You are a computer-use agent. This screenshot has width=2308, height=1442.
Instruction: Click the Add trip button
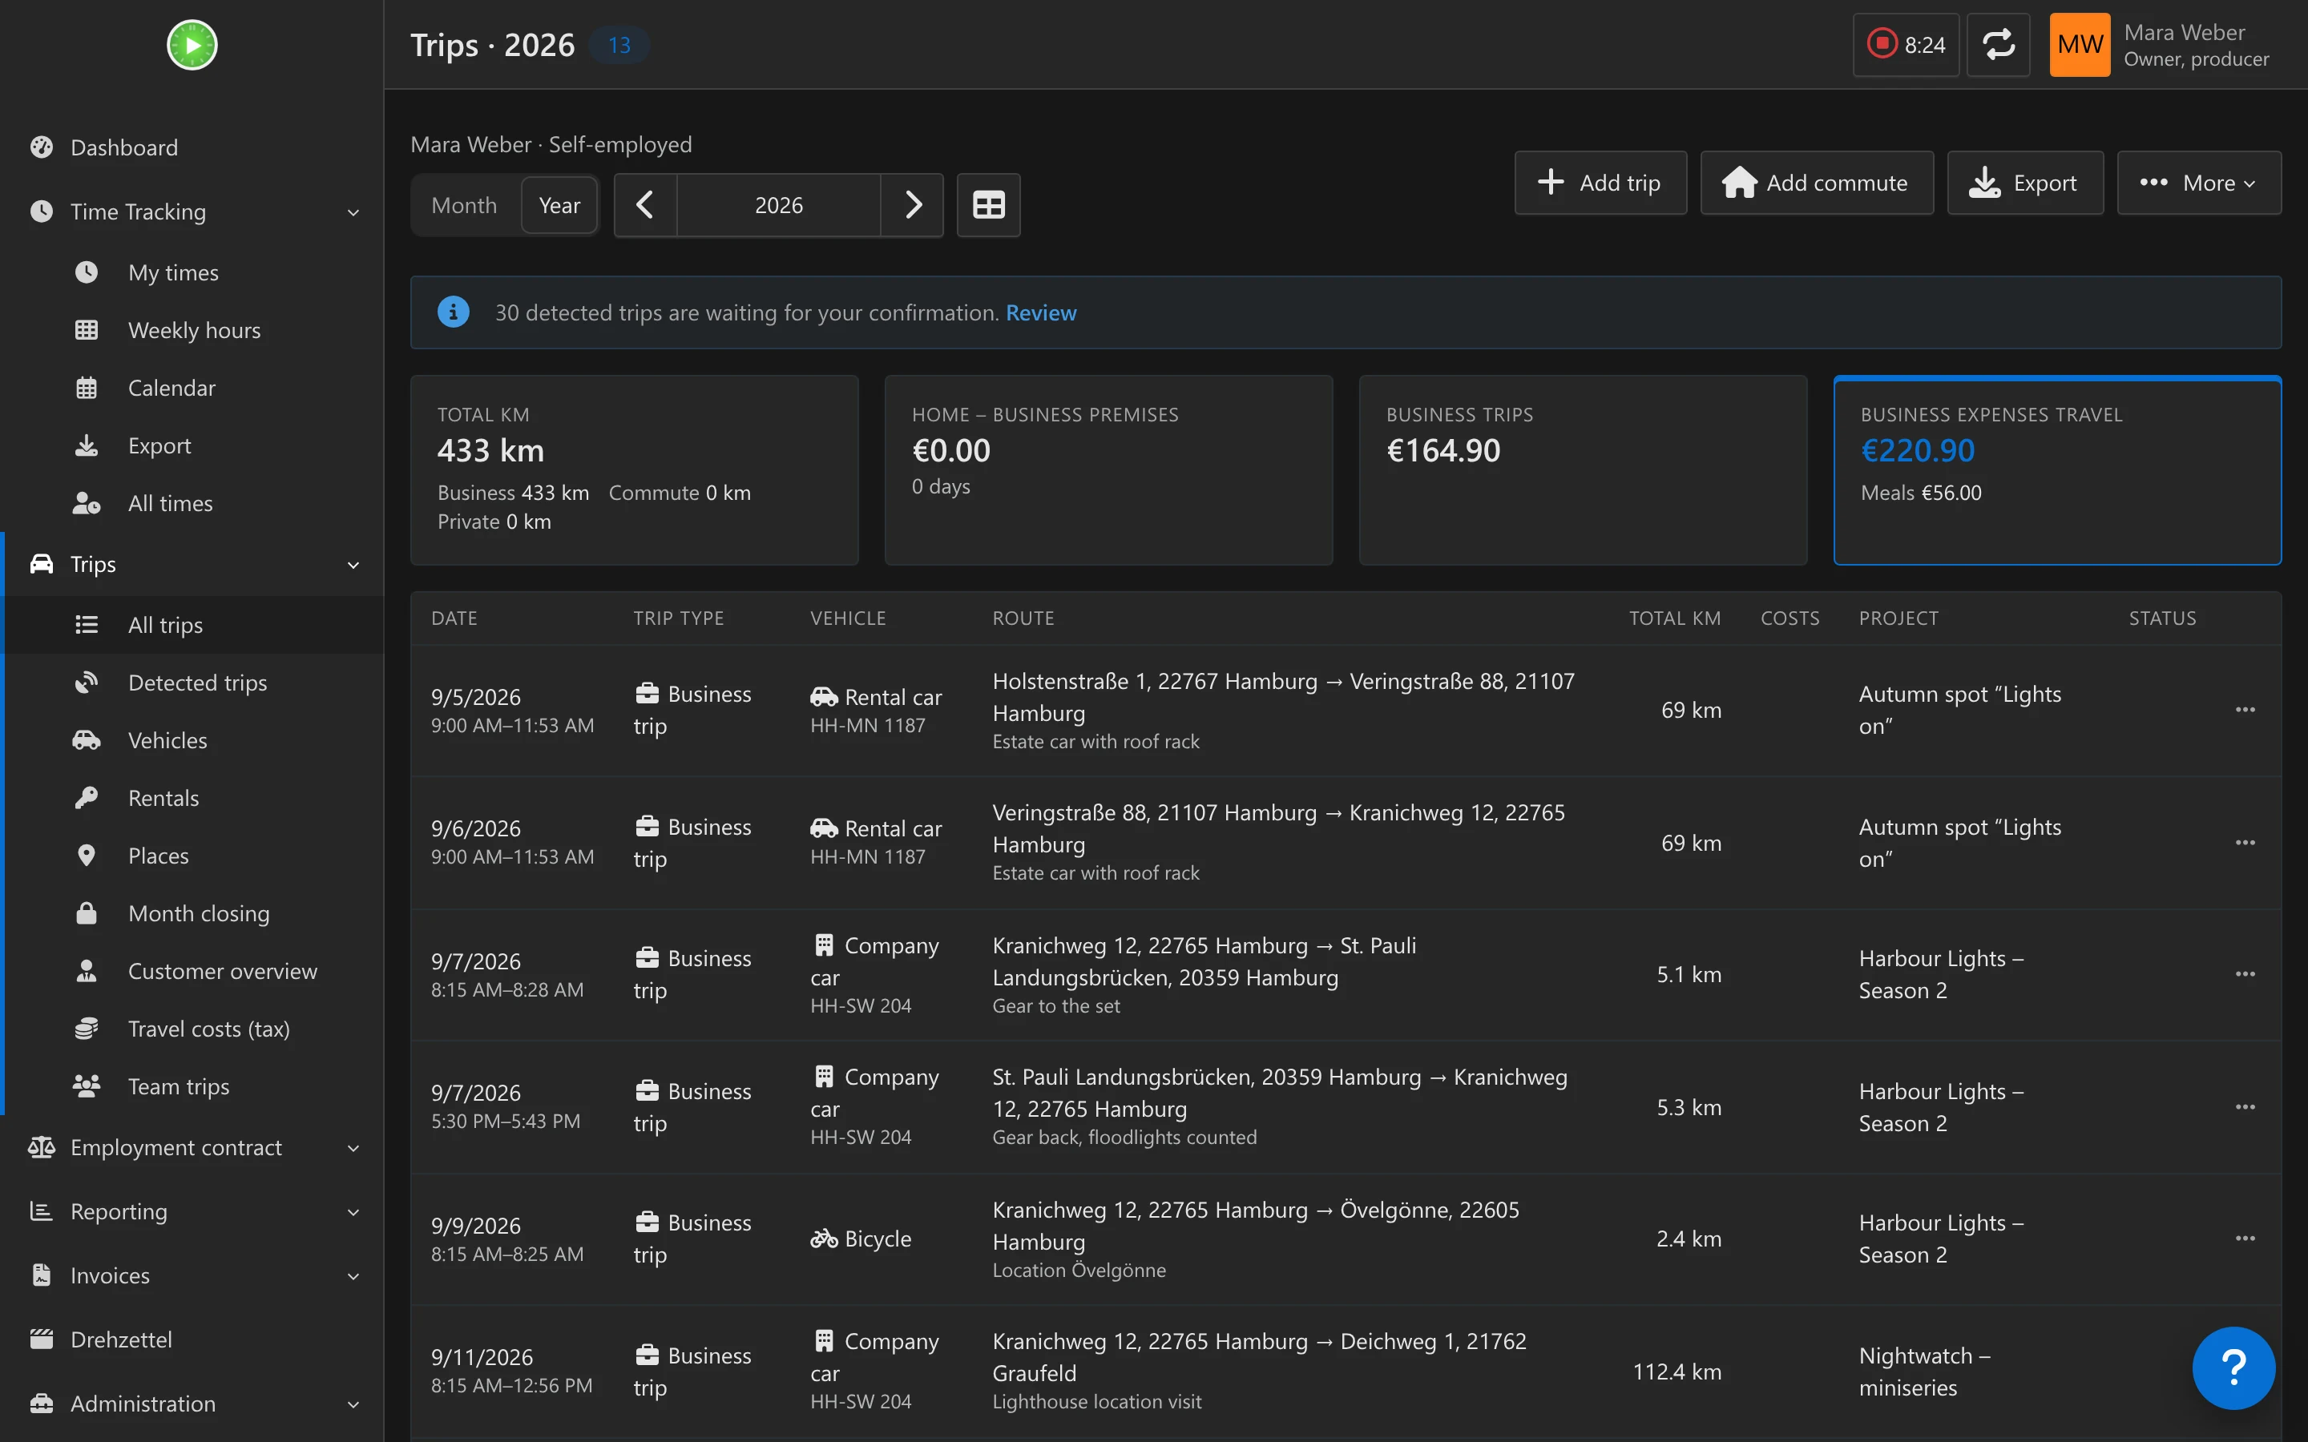[x=1600, y=183]
